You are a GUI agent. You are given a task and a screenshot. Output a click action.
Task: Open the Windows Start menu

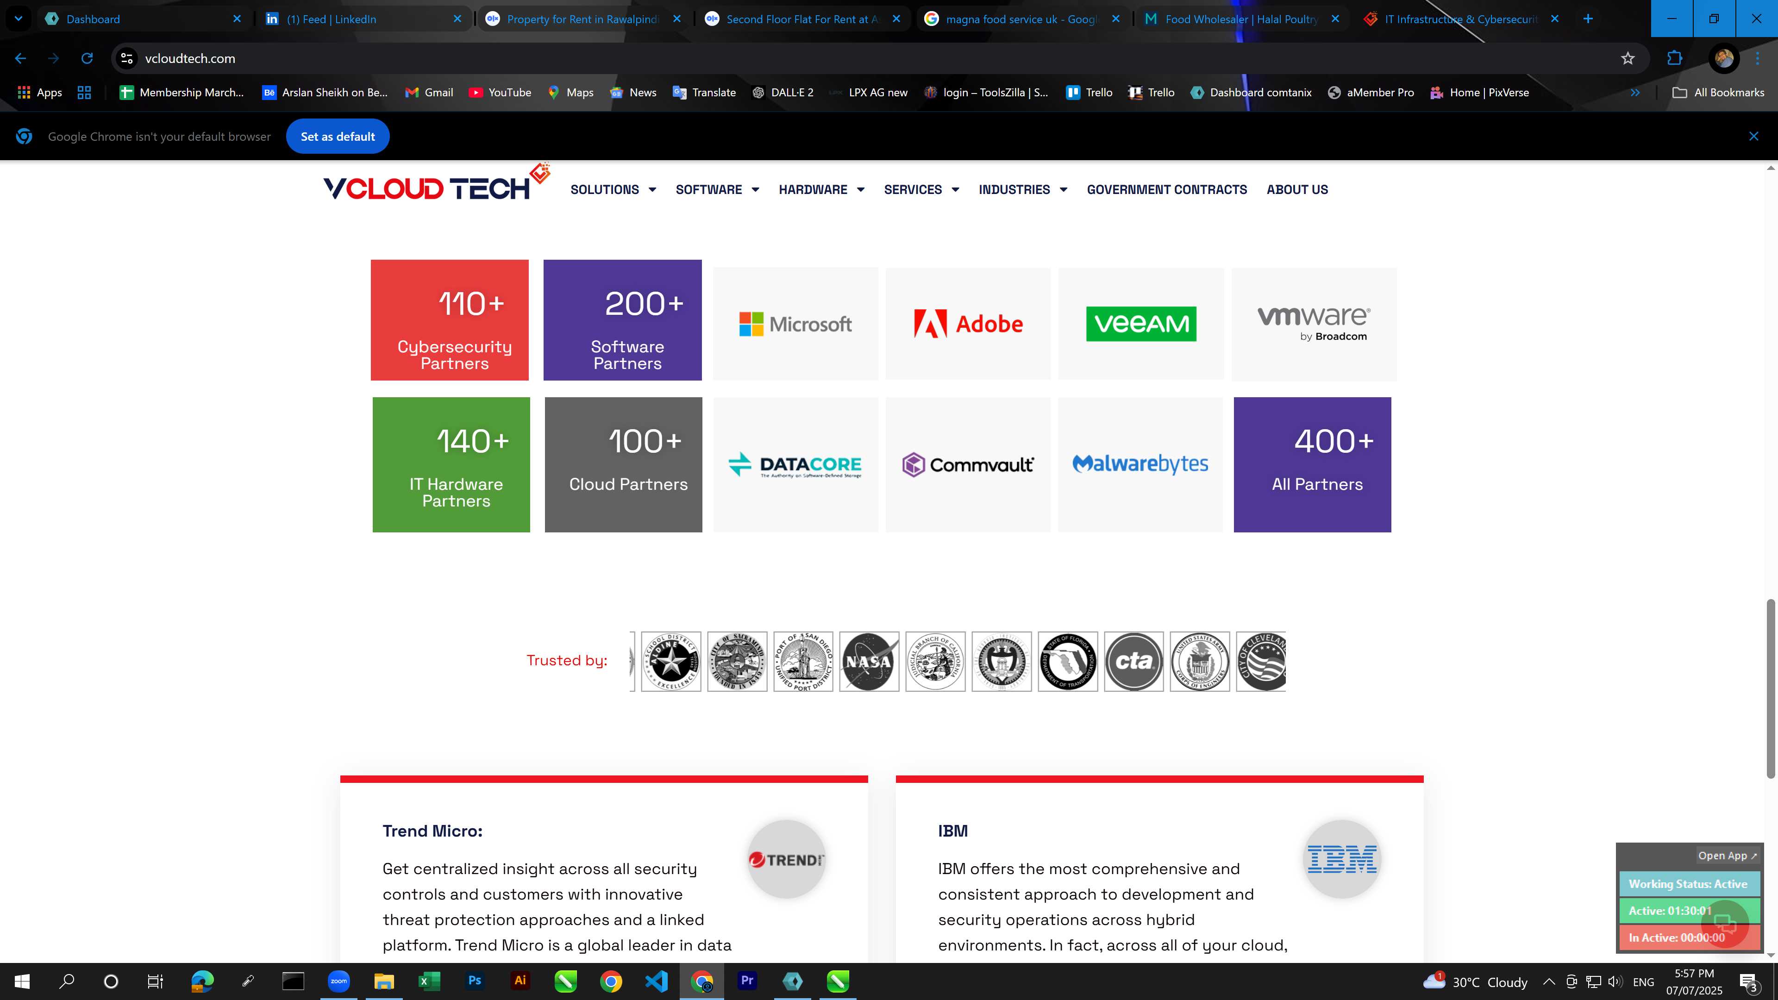[x=22, y=981]
